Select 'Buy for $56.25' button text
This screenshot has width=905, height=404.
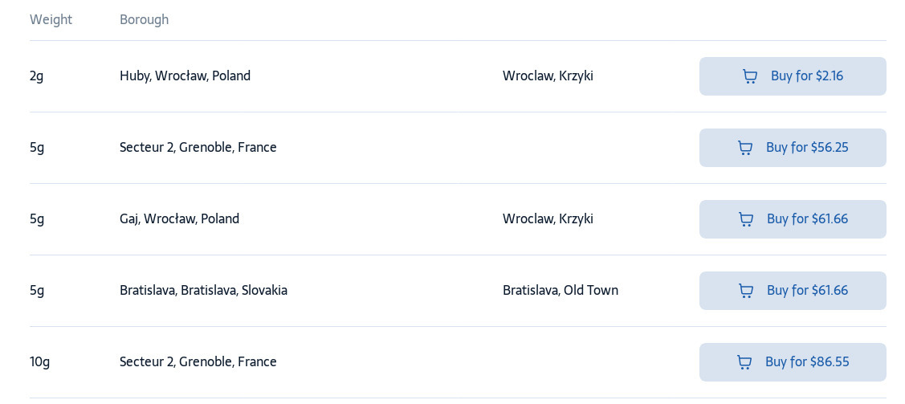click(x=807, y=147)
